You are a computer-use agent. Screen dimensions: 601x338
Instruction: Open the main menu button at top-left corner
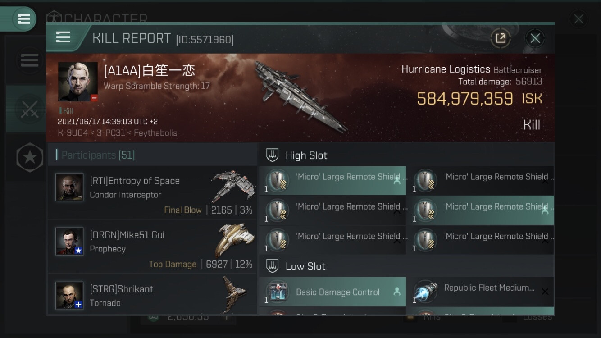point(23,19)
